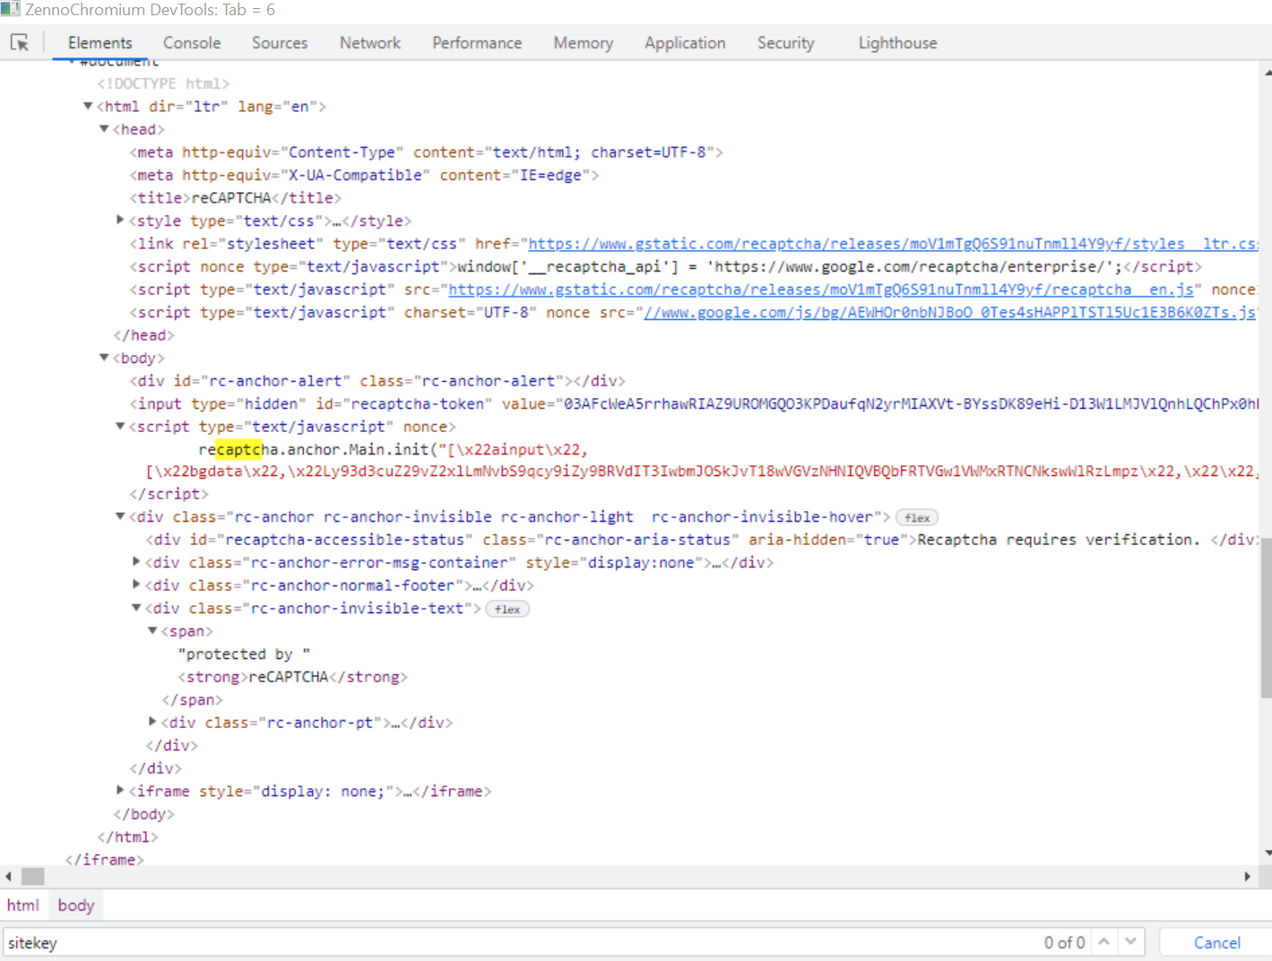Expand the style type="text/css" node
The image size is (1272, 961).
point(120,220)
